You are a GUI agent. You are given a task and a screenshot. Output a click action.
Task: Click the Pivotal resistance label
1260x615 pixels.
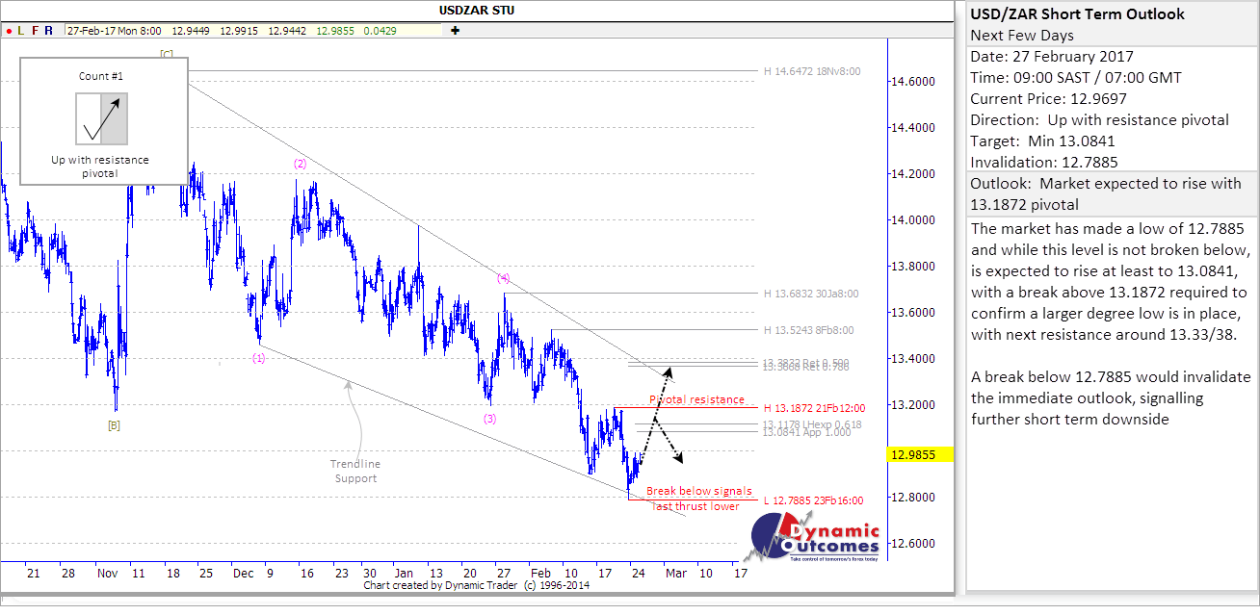(x=696, y=399)
